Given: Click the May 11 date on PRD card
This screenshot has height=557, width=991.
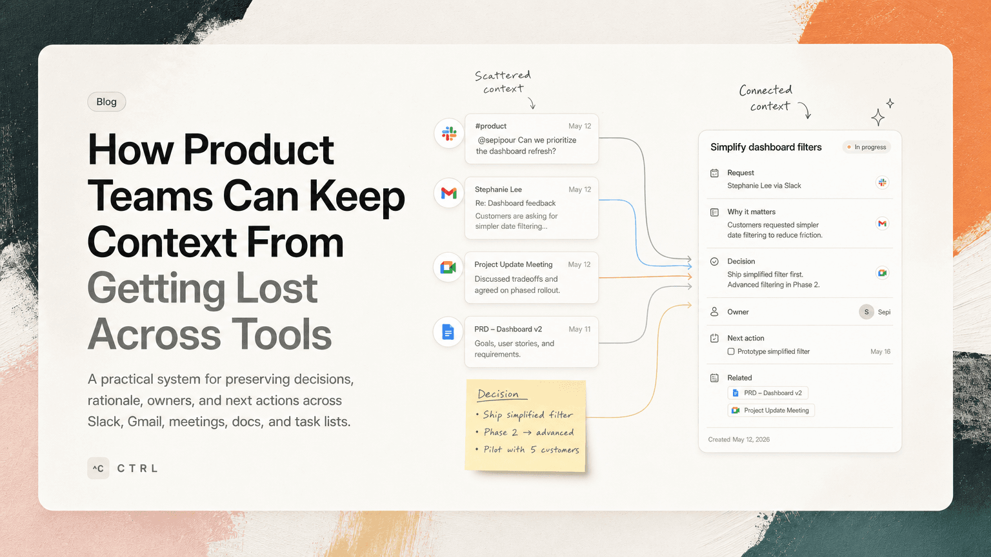Looking at the screenshot, I should pos(579,329).
